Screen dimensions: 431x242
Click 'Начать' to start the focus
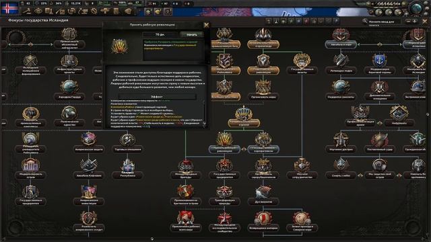(191, 34)
